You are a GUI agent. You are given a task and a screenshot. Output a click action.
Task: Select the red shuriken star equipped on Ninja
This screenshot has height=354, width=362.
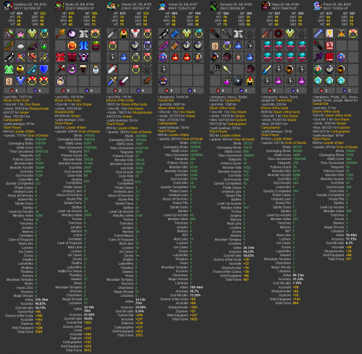[278, 34]
